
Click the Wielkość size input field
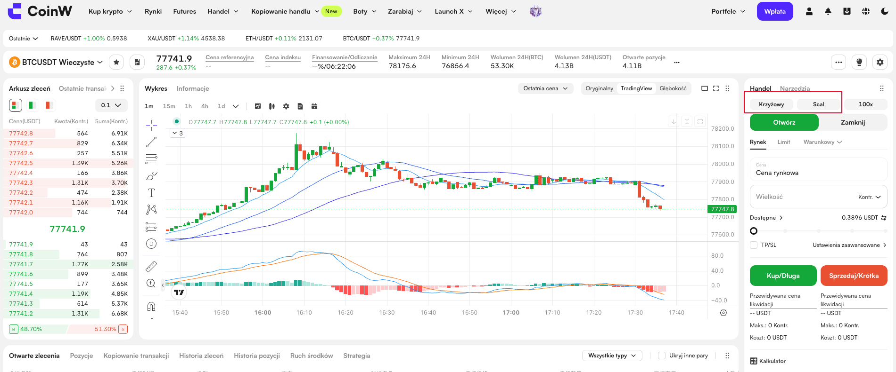click(819, 197)
